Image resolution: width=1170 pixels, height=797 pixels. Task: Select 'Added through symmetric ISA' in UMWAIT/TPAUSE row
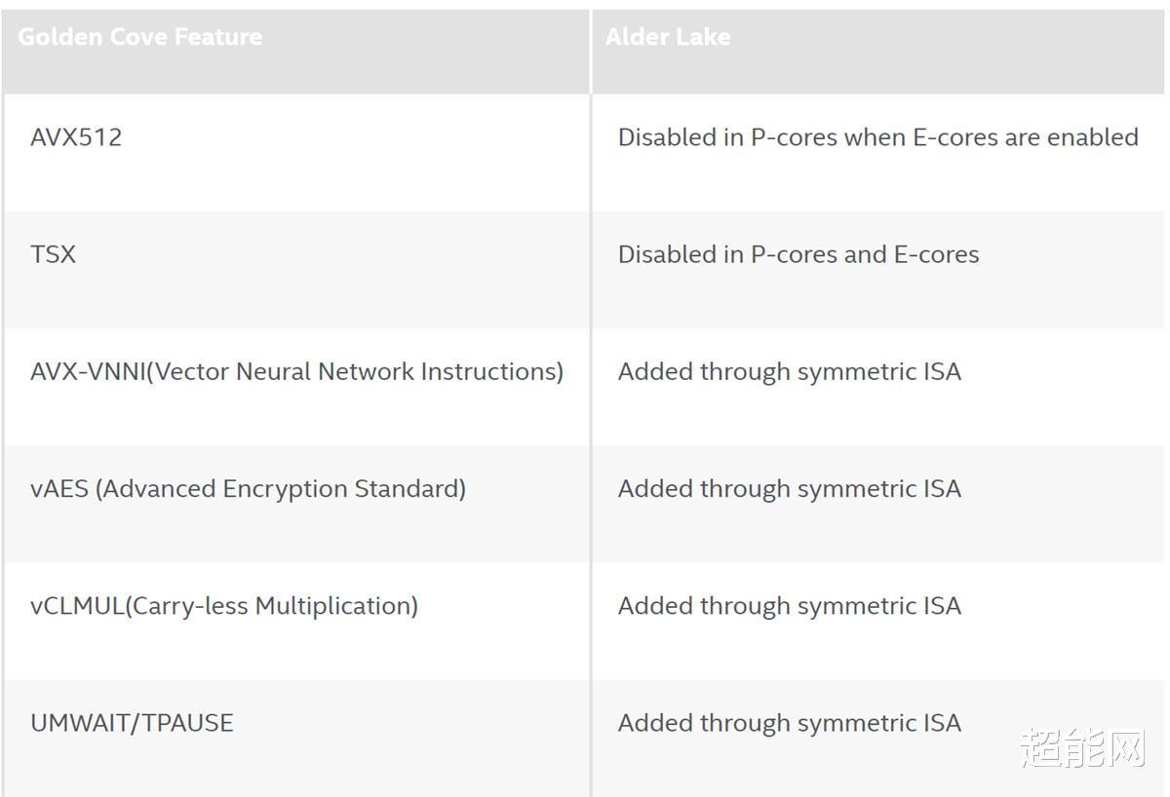coord(790,723)
